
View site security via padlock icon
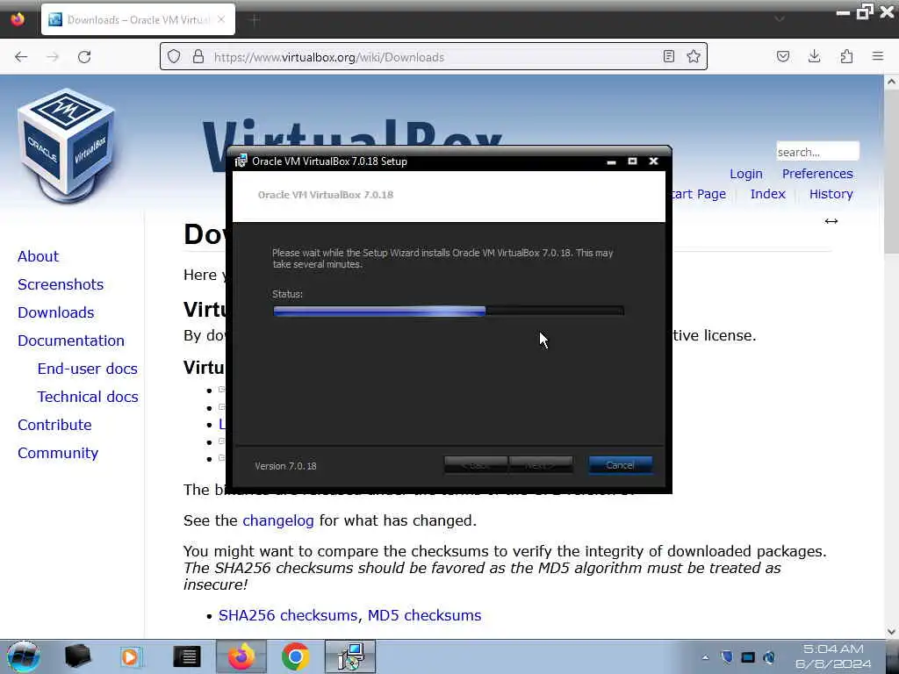pyautogui.click(x=198, y=57)
